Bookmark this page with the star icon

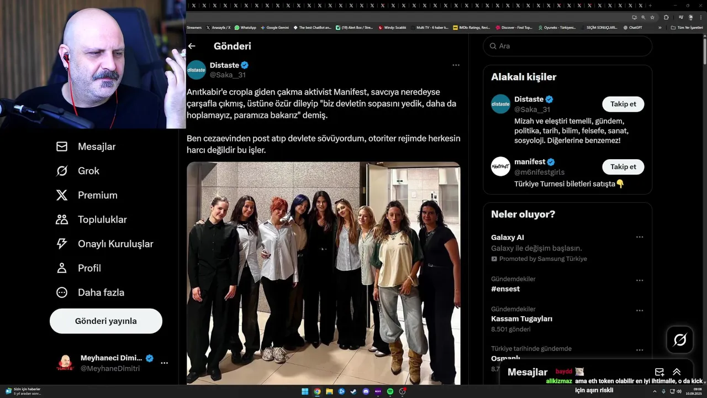[651, 17]
